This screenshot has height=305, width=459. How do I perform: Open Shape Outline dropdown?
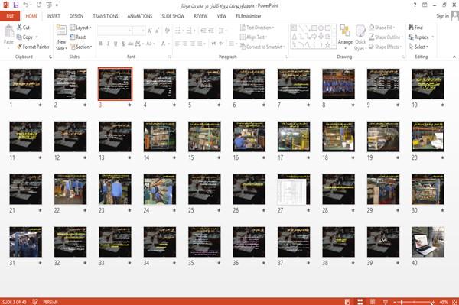386,37
